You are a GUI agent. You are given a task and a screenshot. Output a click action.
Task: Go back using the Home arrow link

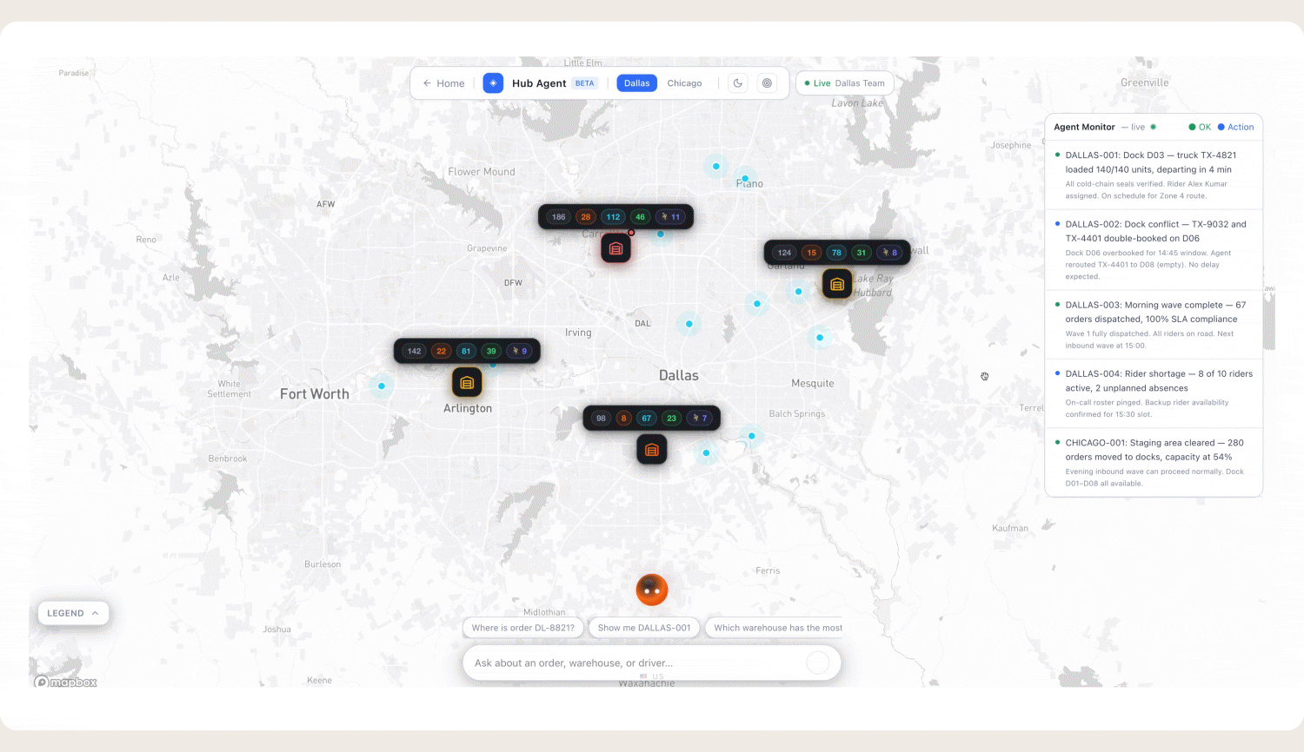(443, 83)
